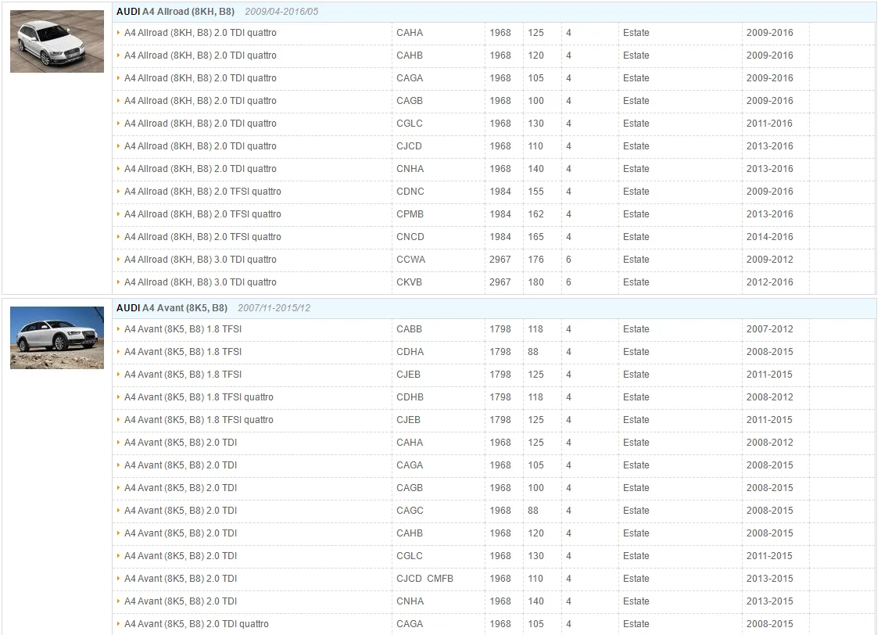Open the A4 Allroad 3.0 TDI quattro CCWA row

(494, 260)
